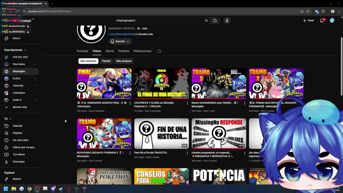Expand the channel description with ...más
343x193 pixels.
(144, 28)
